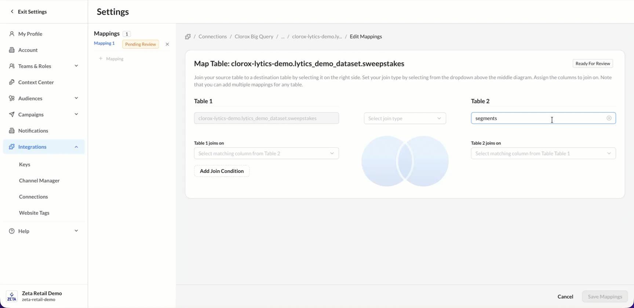634x308 pixels.
Task: Click the Integrations puzzle icon in sidebar
Action: pos(12,147)
